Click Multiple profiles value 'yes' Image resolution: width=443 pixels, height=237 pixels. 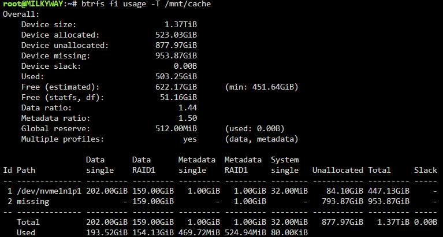[190, 139]
